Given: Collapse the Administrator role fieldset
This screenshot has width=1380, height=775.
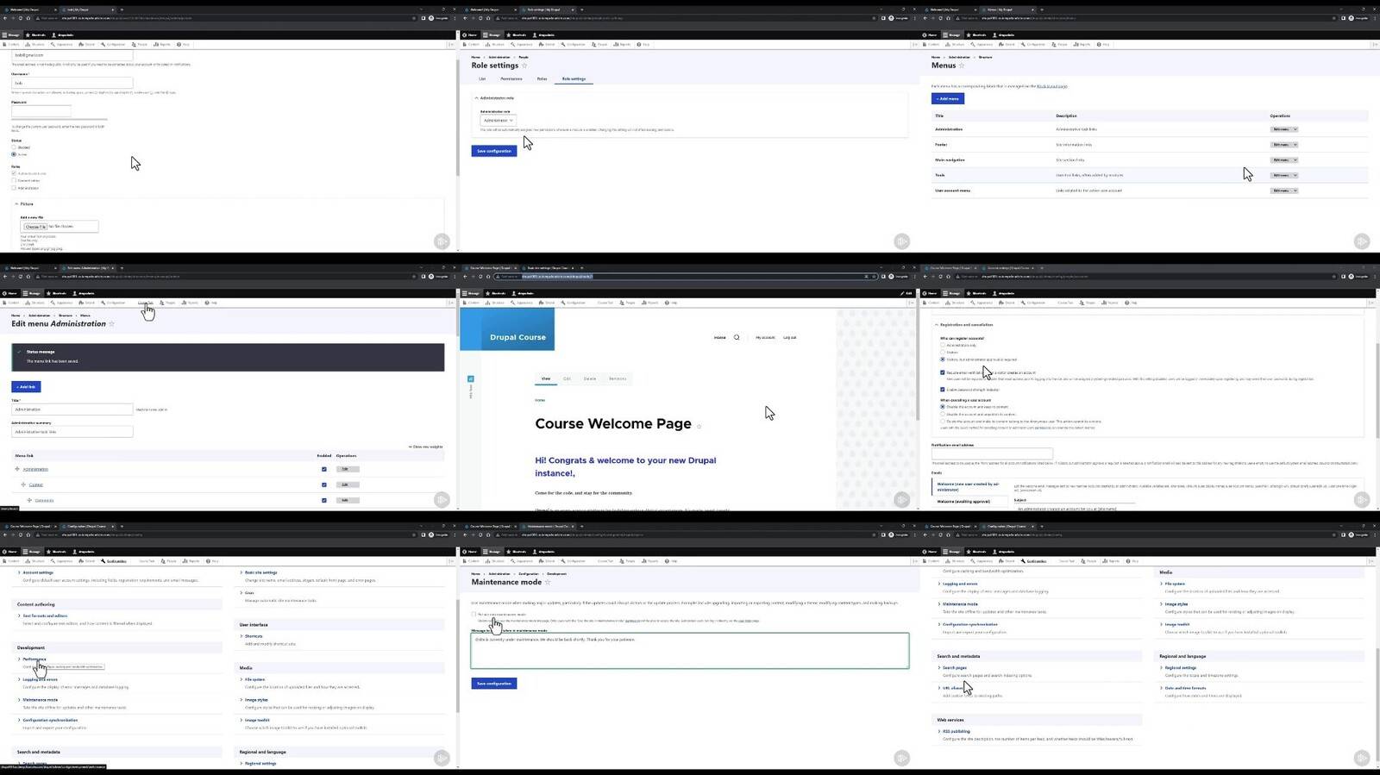Looking at the screenshot, I should click(495, 97).
